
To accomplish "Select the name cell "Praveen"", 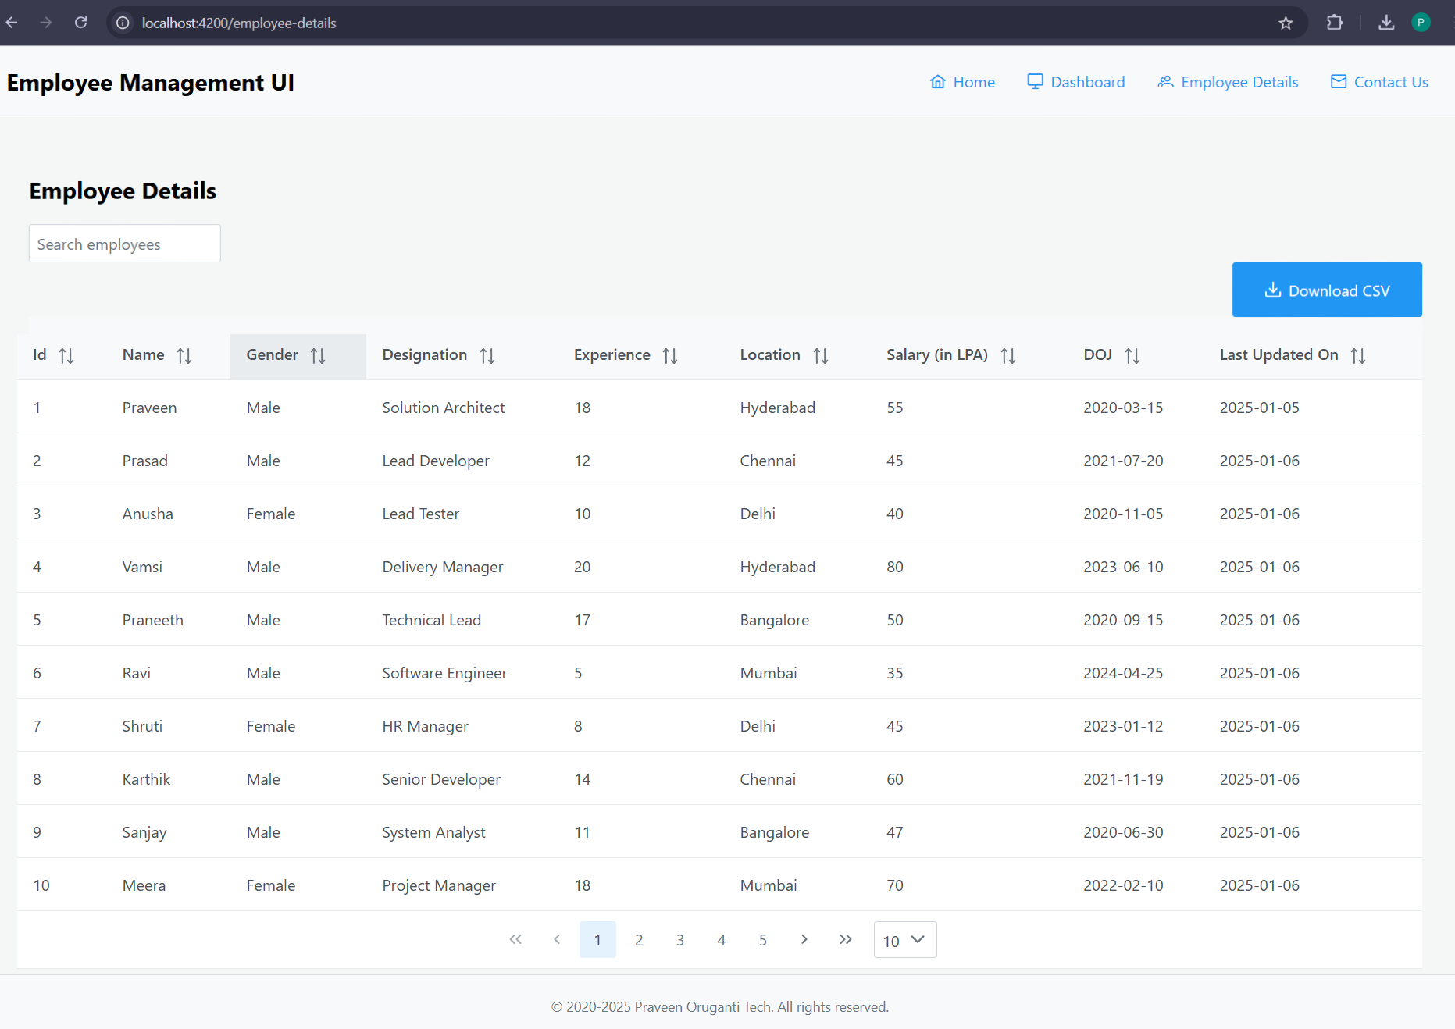I will click(149, 408).
